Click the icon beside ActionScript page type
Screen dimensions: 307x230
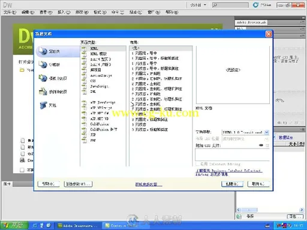(x=85, y=75)
